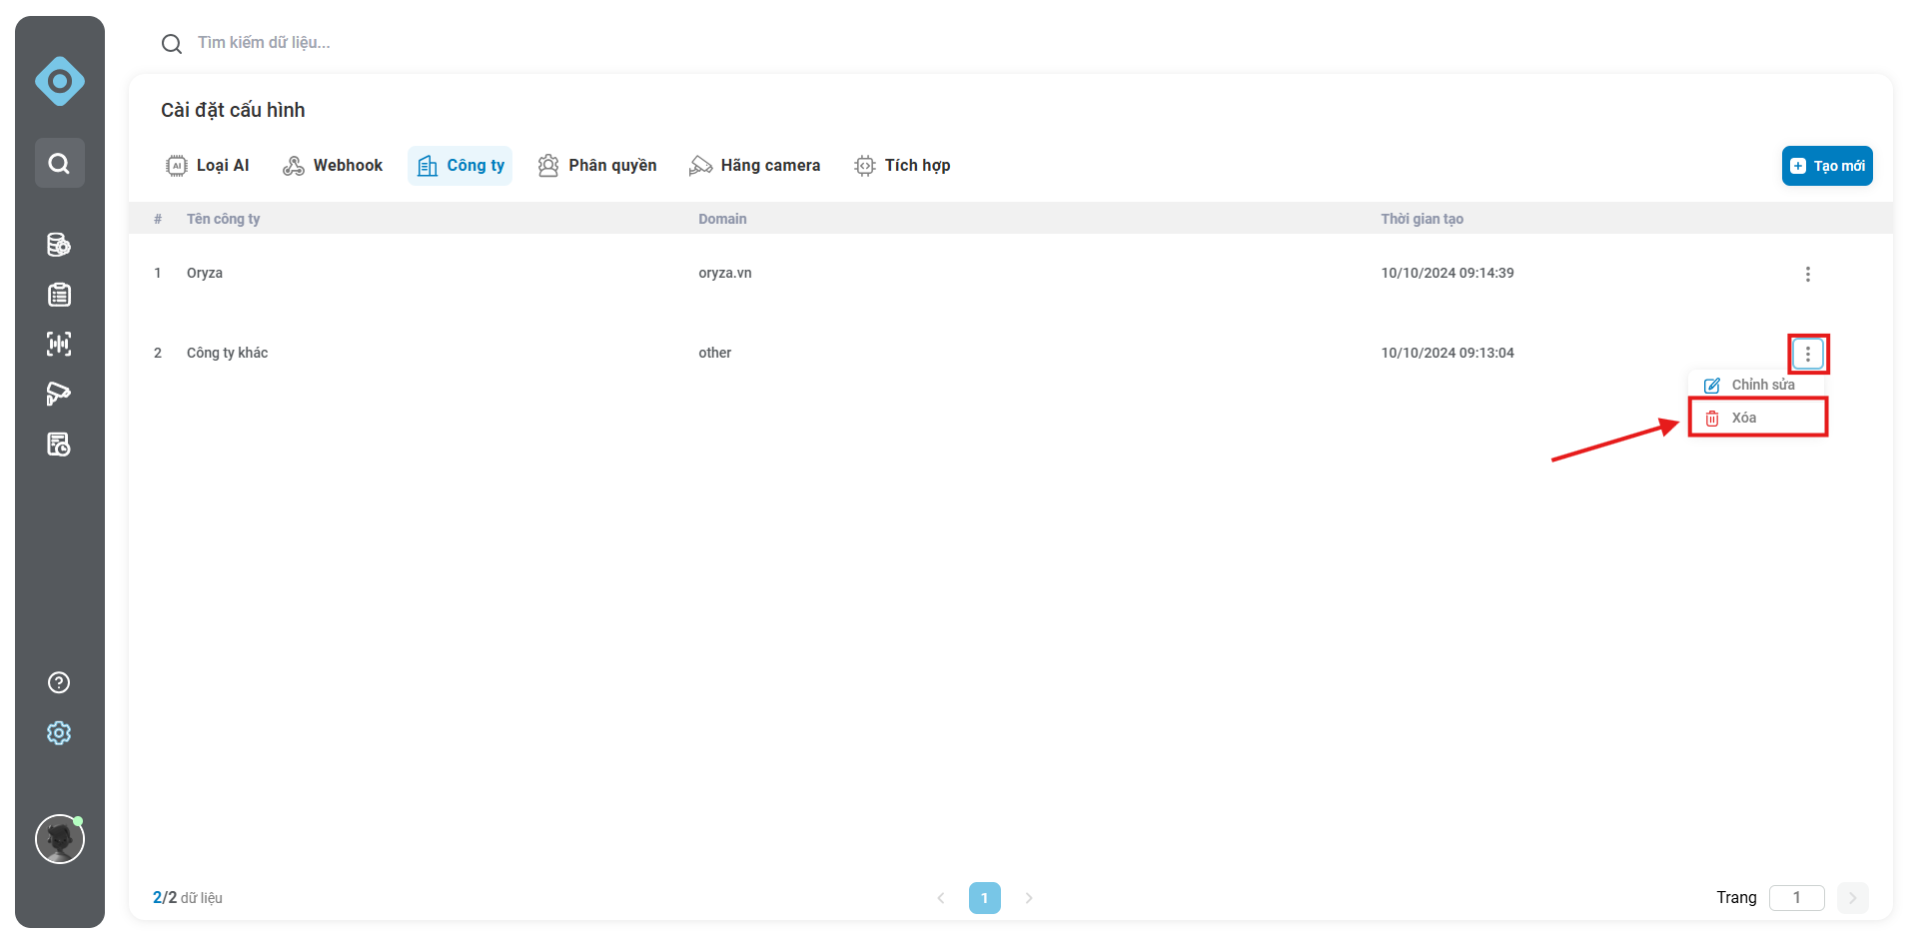1916x941 pixels.
Task: Click the Cài đặt cấu hình heading
Action: pos(233,110)
